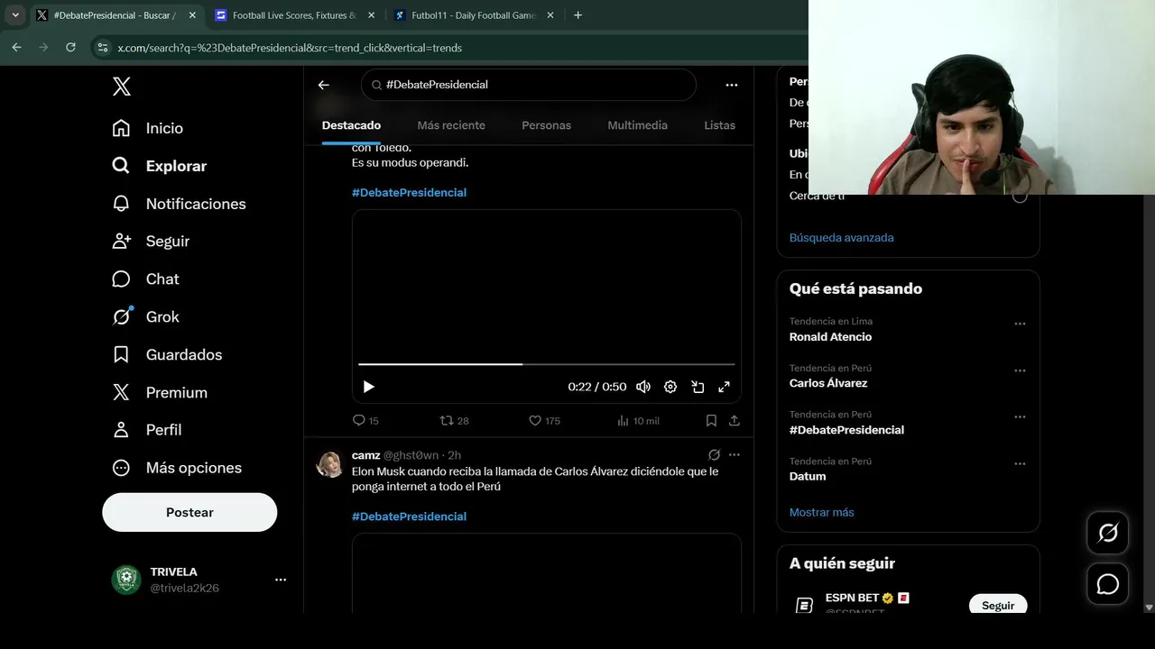The height and width of the screenshot is (649, 1155).
Task: Click the x.com address bar URL
Action: 290,48
